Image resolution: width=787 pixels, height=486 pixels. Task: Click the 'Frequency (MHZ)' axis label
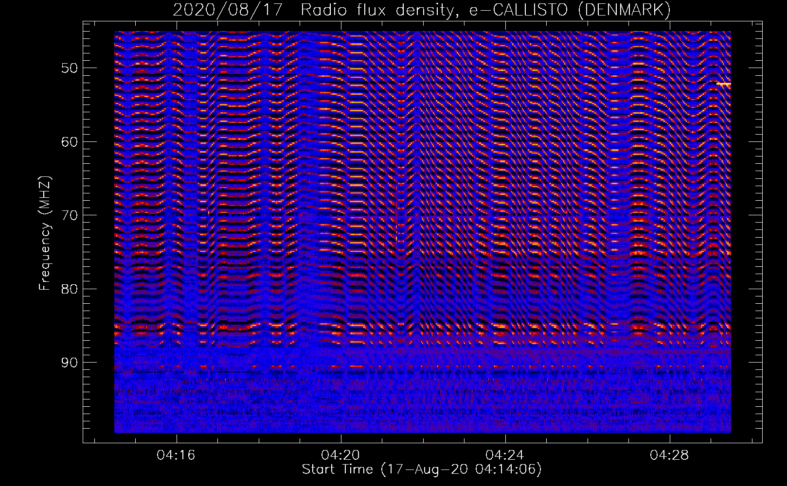click(x=45, y=233)
